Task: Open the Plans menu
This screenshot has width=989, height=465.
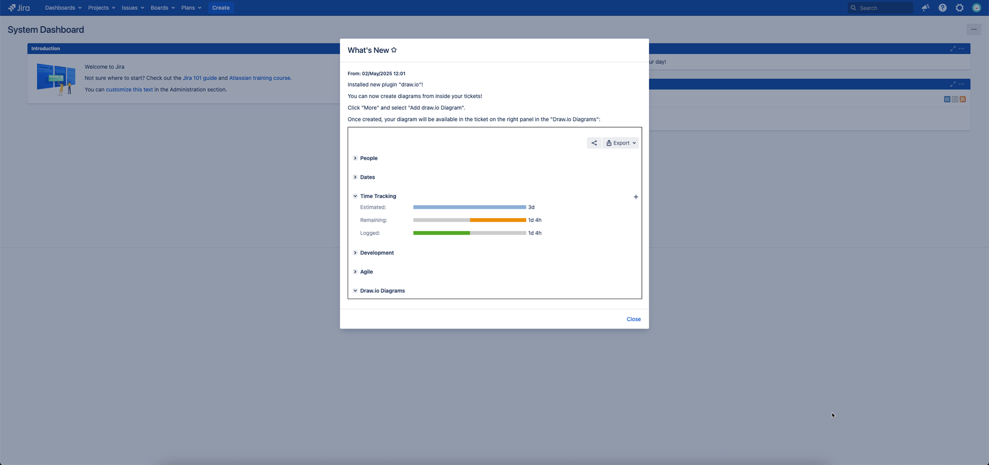Action: [x=191, y=8]
